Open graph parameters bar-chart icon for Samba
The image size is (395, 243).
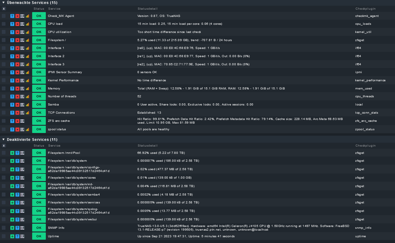click(x=27, y=105)
